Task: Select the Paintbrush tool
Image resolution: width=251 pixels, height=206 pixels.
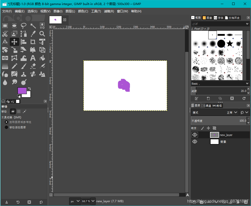Action: tap(24, 66)
